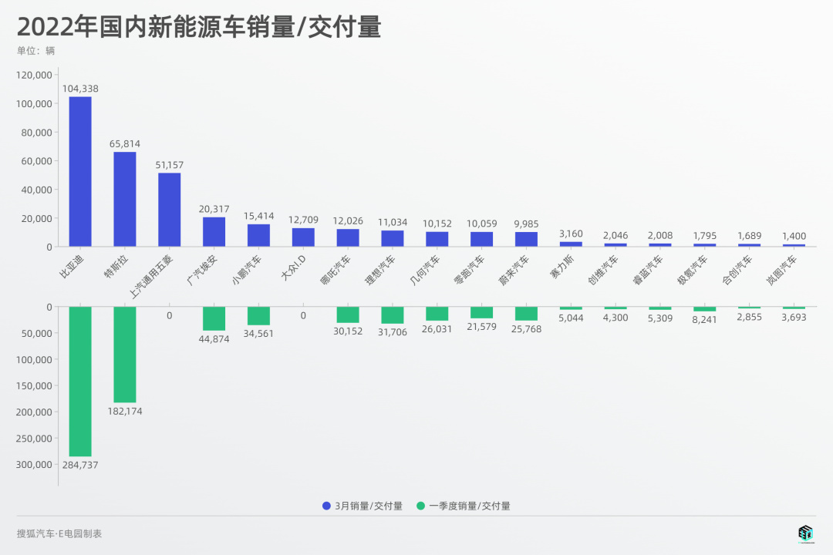The height and width of the screenshot is (555, 833).
Task: Click the axis label 岚图汽车
Action: pyautogui.click(x=782, y=271)
